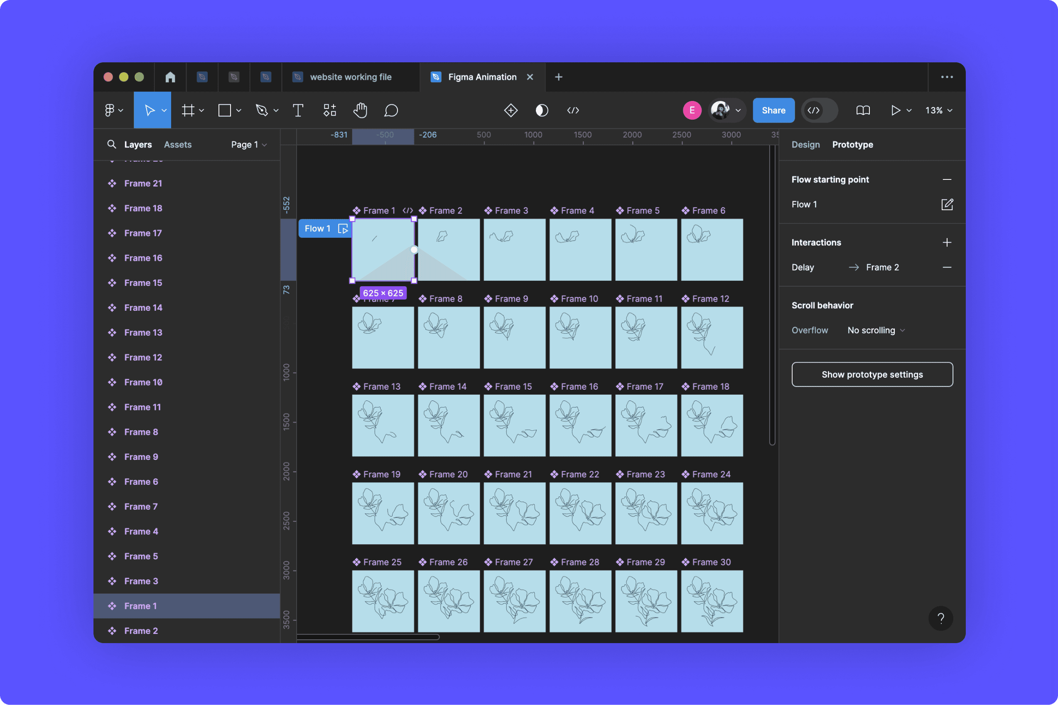Select the Comment tool
This screenshot has width=1058, height=705.
(391, 110)
